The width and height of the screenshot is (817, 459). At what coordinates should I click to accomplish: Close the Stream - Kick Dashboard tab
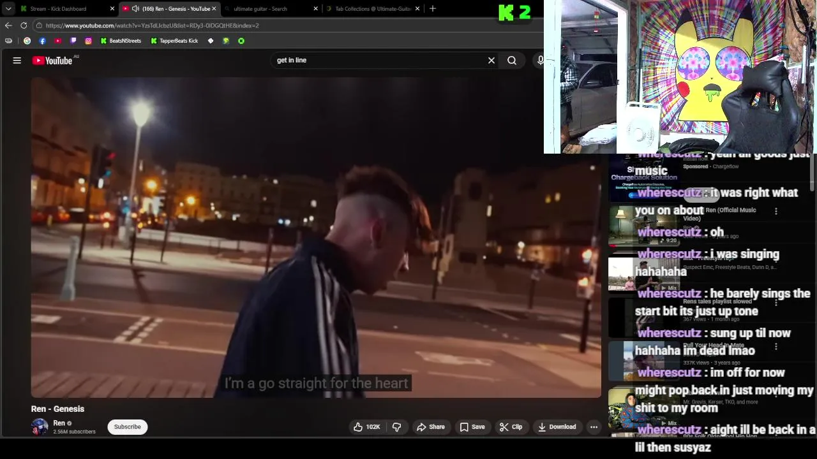[112, 9]
